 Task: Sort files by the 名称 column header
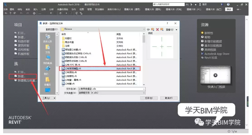(64, 34)
